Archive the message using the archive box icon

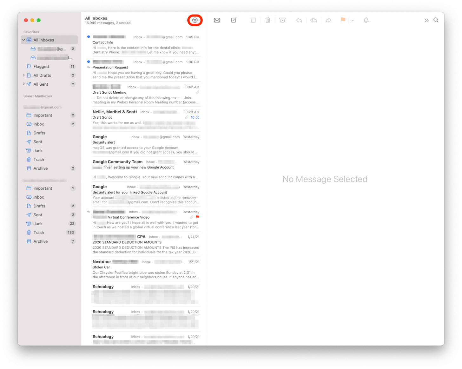pos(253,20)
